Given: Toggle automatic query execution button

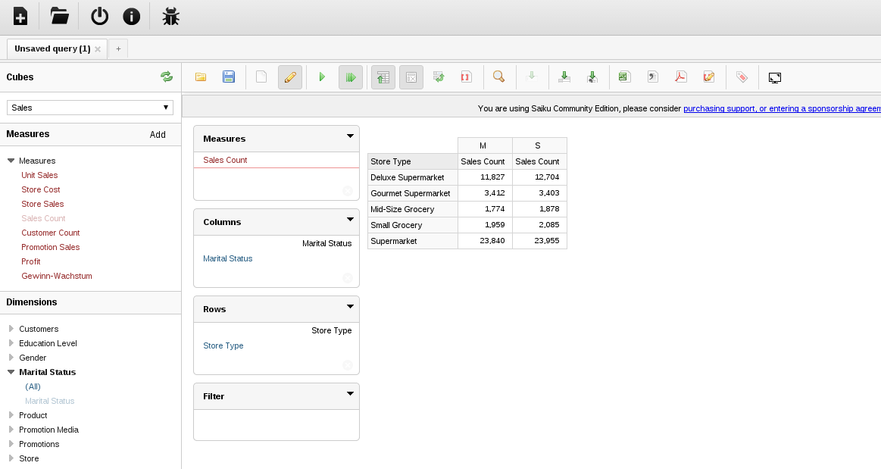Looking at the screenshot, I should pyautogui.click(x=351, y=77).
